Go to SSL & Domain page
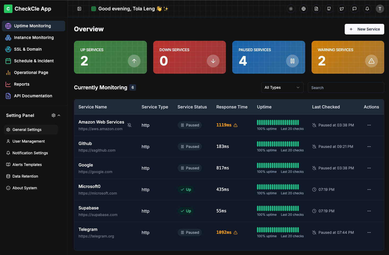 pos(28,49)
